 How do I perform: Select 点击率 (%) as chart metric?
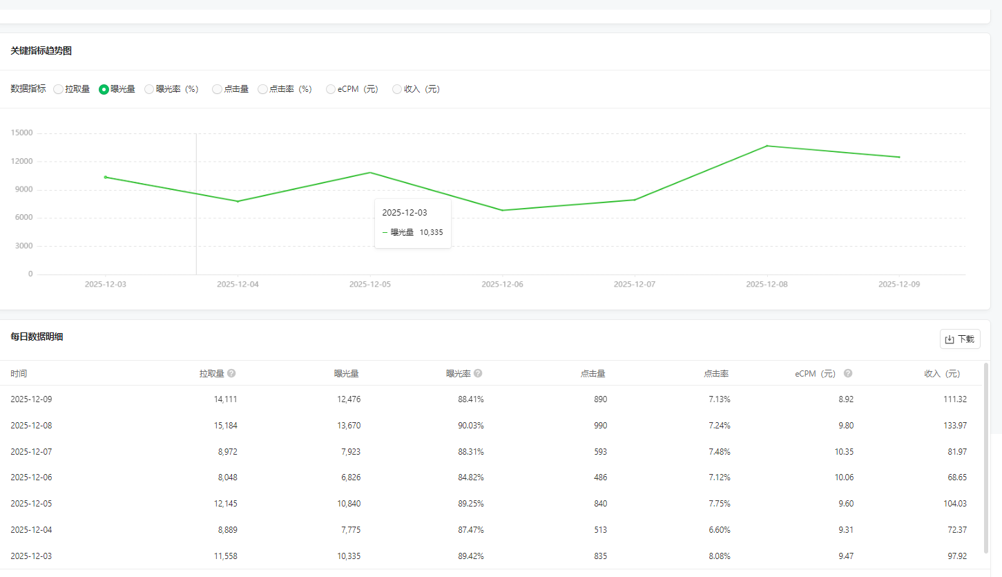click(262, 89)
